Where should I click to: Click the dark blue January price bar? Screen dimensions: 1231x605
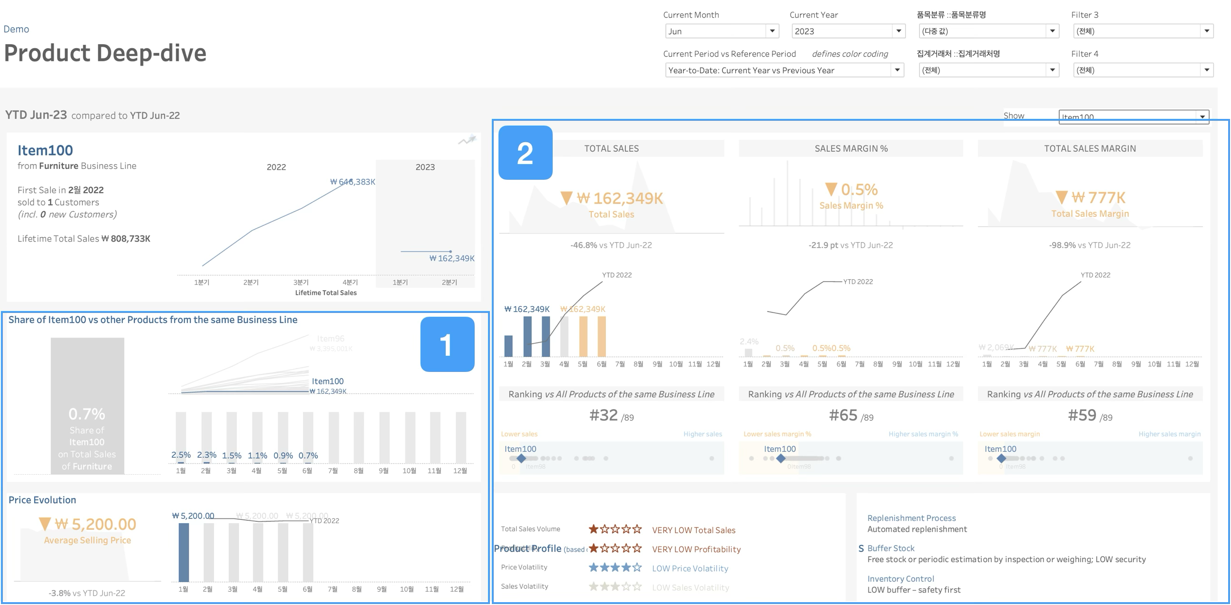point(184,552)
